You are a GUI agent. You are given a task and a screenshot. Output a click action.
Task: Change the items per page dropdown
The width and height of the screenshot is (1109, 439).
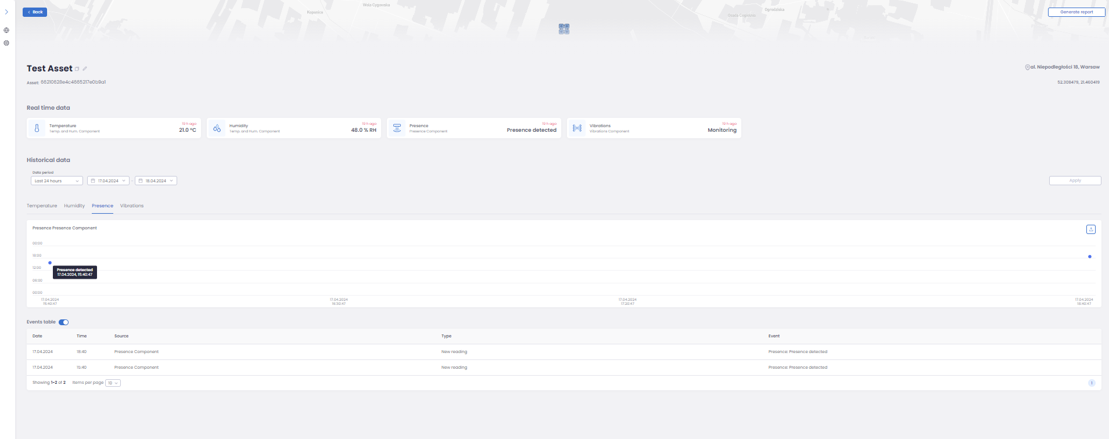pyautogui.click(x=113, y=383)
